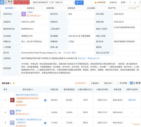Open SVIP会员 membership link

(x=100, y=3)
